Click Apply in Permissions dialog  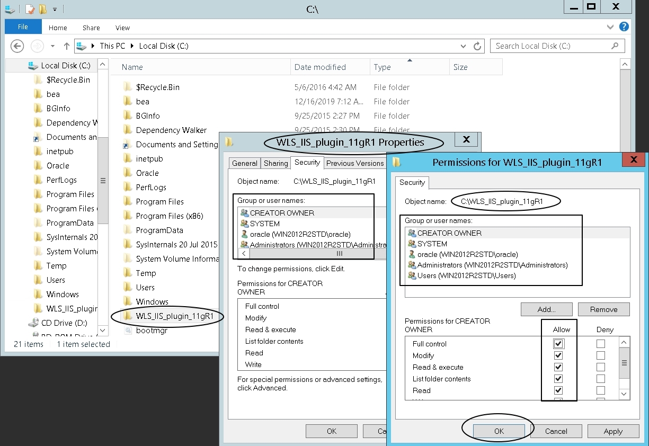[x=613, y=431]
